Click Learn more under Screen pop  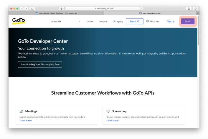[113, 120]
